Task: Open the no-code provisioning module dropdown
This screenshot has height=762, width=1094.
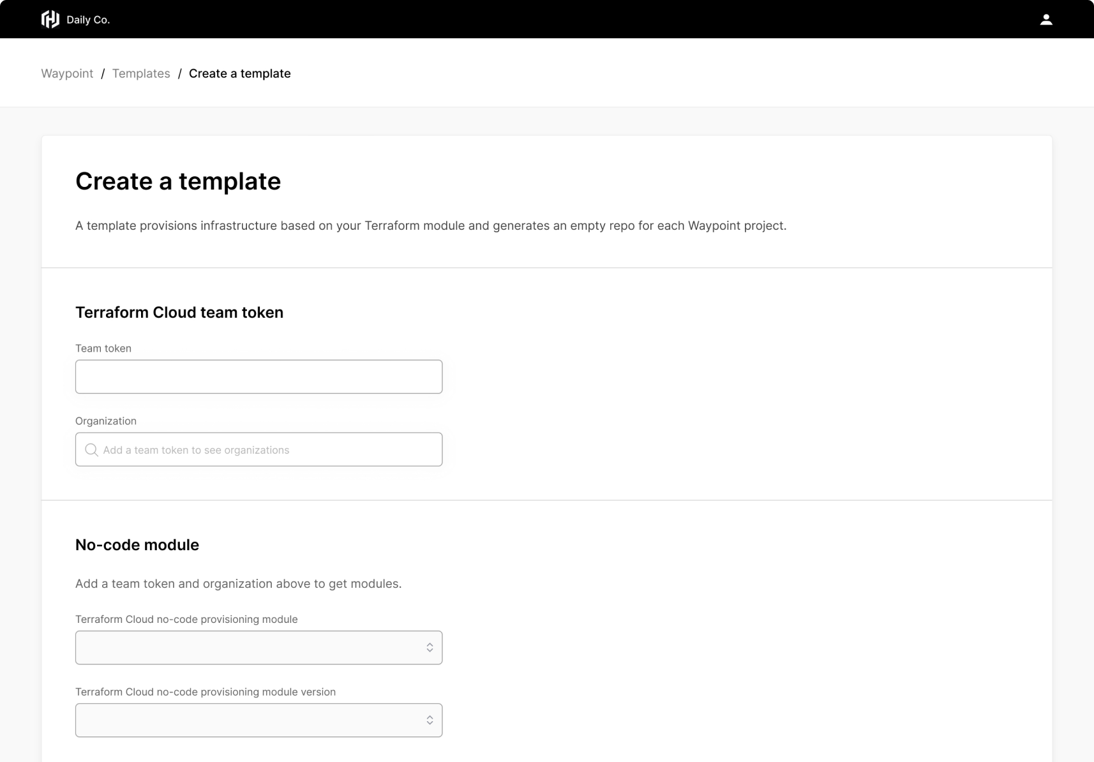Action: [259, 648]
